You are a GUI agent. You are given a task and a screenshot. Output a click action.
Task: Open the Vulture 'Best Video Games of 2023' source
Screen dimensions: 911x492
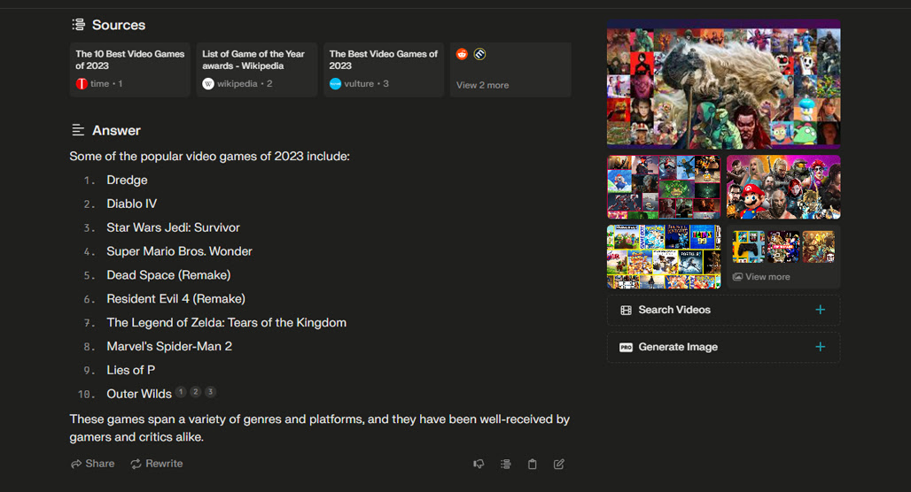click(x=384, y=69)
